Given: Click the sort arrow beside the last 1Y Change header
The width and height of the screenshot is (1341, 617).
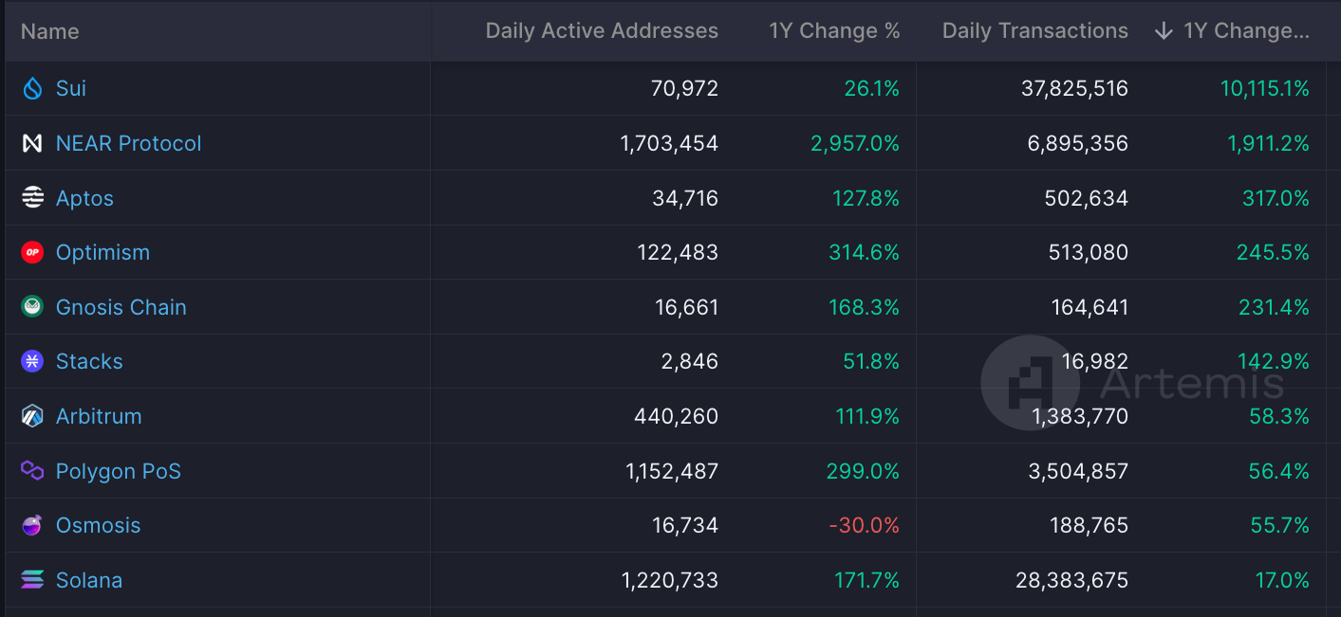Looking at the screenshot, I should click(1164, 31).
